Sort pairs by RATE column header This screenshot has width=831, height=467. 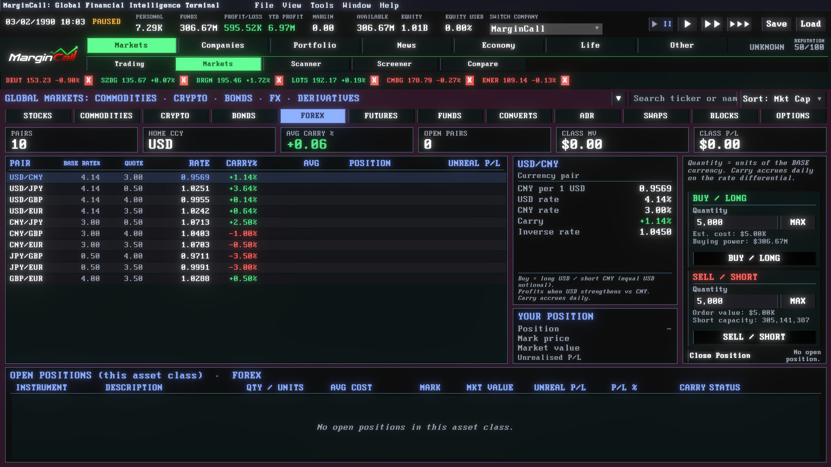(199, 163)
